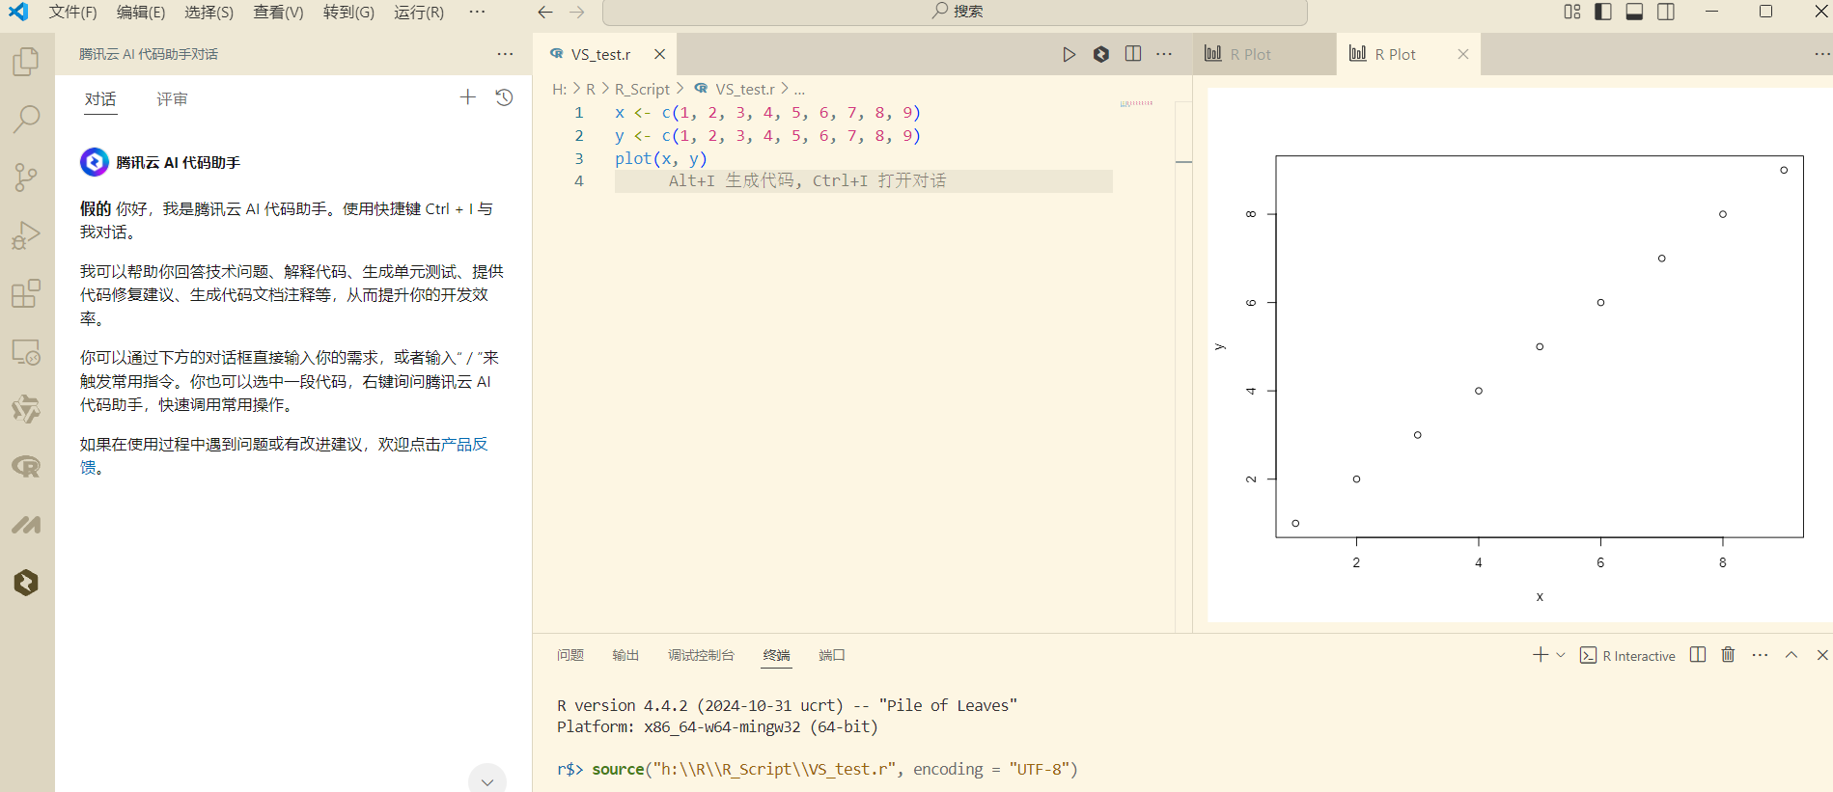Open the 编辑(E) menu
This screenshot has width=1833, height=792.
click(x=141, y=12)
